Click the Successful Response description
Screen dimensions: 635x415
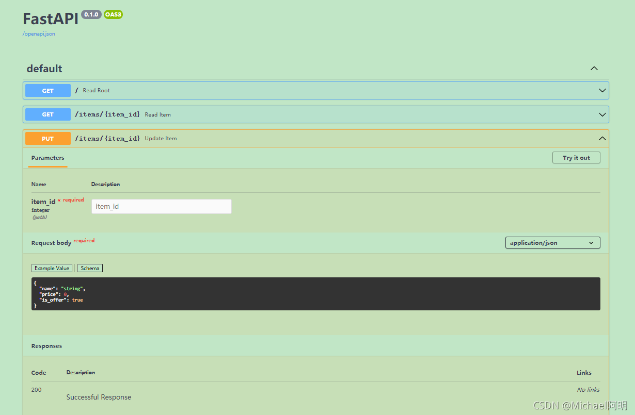coord(99,397)
